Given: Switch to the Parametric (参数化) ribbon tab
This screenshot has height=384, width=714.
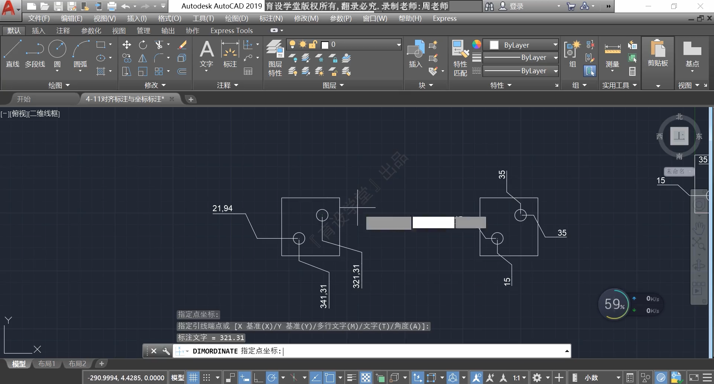Looking at the screenshot, I should [x=91, y=30].
